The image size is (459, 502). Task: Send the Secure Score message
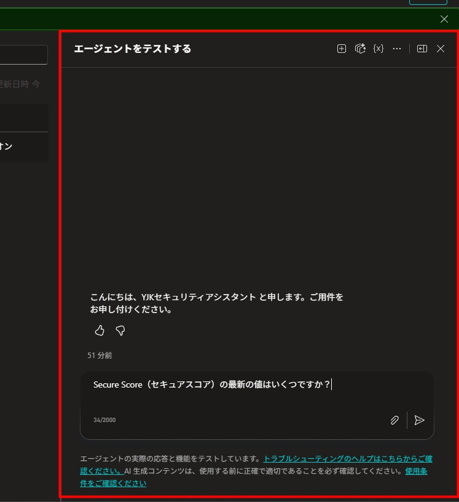click(x=419, y=420)
